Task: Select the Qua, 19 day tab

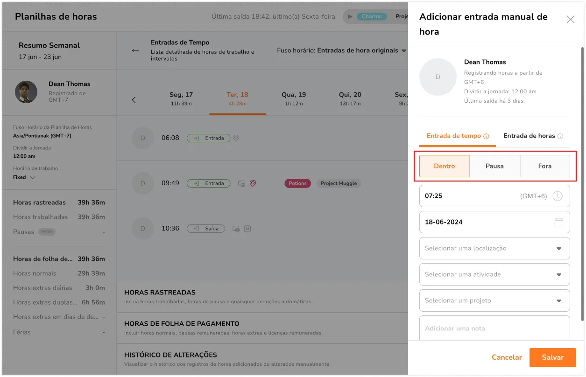Action: click(x=294, y=98)
